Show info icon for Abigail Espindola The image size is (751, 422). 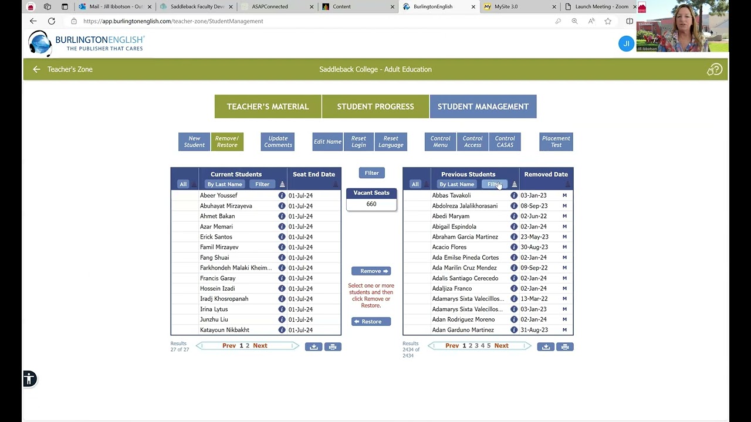point(514,227)
